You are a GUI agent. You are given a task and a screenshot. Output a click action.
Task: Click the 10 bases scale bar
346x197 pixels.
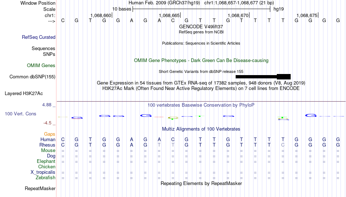201,9
